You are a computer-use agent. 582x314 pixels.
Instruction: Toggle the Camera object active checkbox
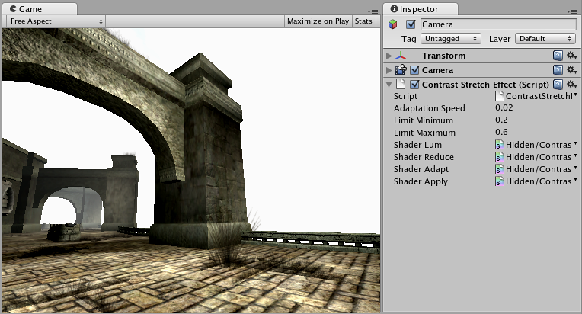(x=411, y=24)
